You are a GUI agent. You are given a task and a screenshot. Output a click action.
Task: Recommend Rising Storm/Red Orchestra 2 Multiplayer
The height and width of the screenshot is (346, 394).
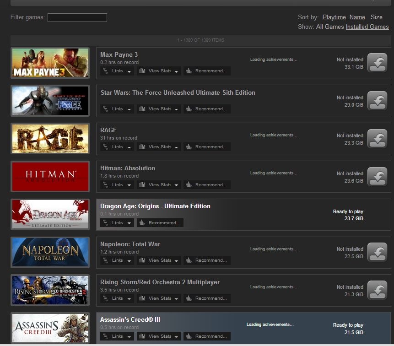coord(207,298)
